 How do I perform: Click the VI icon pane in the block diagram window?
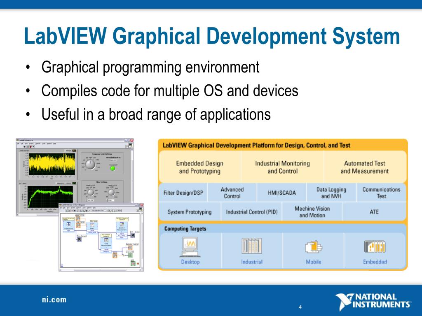141,209
